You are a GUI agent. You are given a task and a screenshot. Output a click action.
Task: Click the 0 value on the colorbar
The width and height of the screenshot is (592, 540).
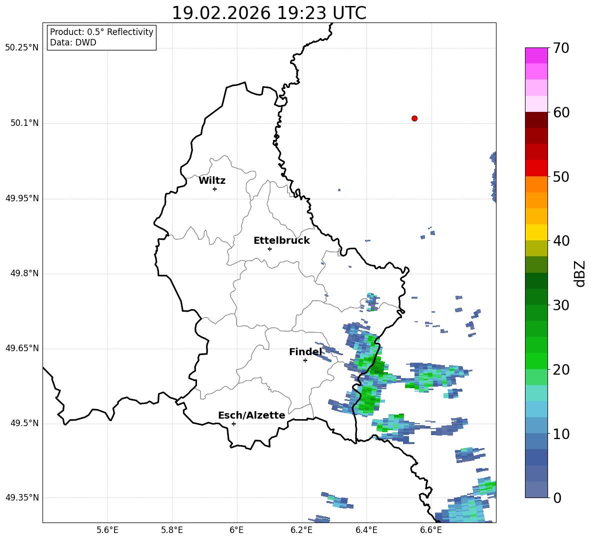pos(557,498)
